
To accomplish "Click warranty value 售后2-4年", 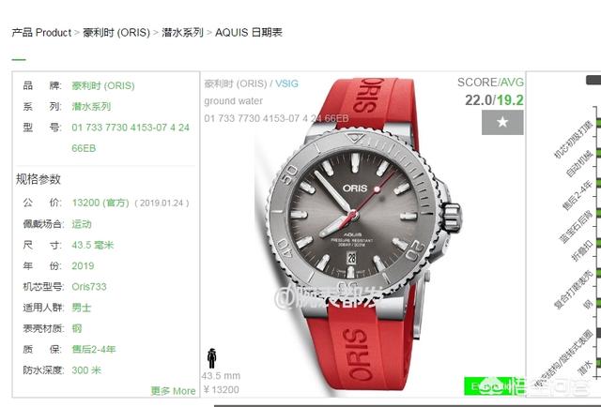I will [x=94, y=349].
